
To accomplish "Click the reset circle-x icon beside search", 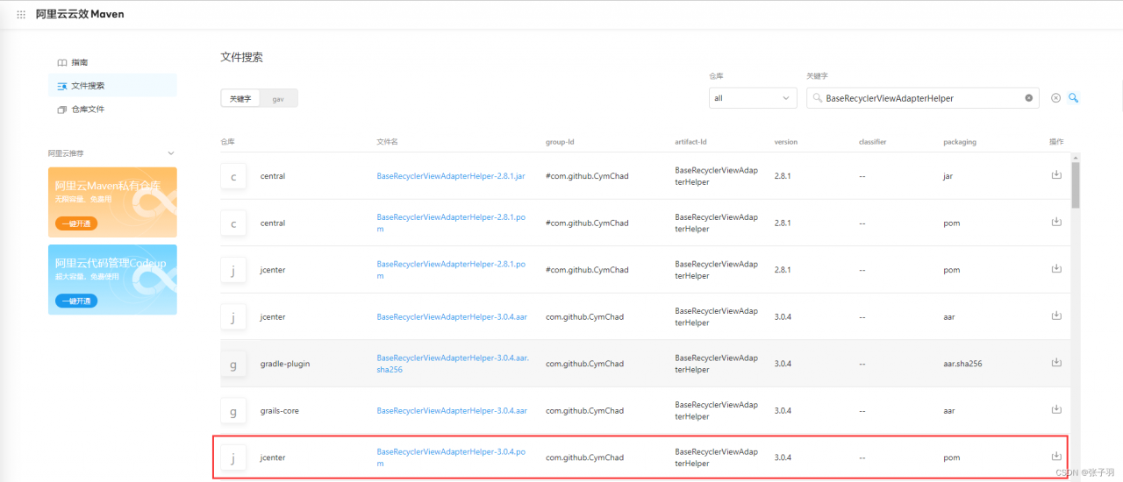I will [x=1055, y=98].
